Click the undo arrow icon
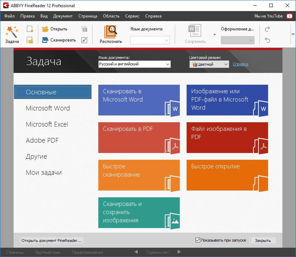Viewport: 296px width, 257px height. pyautogui.click(x=267, y=40)
